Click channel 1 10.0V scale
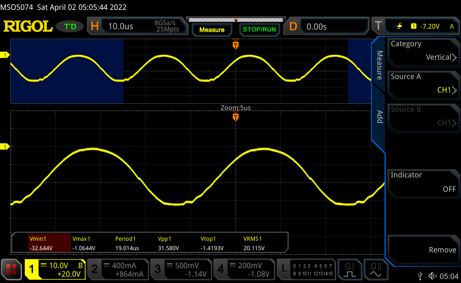Image resolution: width=461 pixels, height=283 pixels. click(59, 265)
